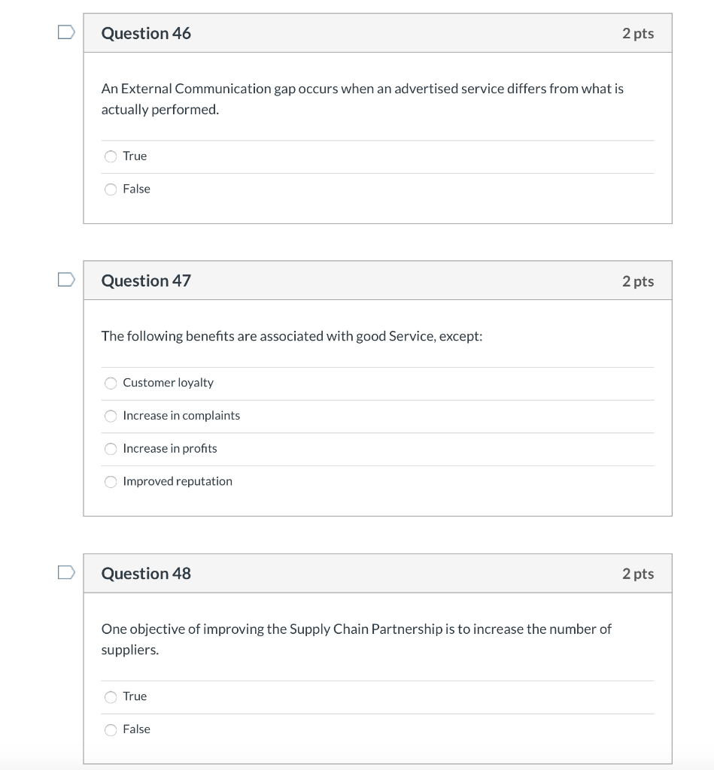Click the True label text in Question 46
Viewport: 714px width, 770px height.
(135, 156)
